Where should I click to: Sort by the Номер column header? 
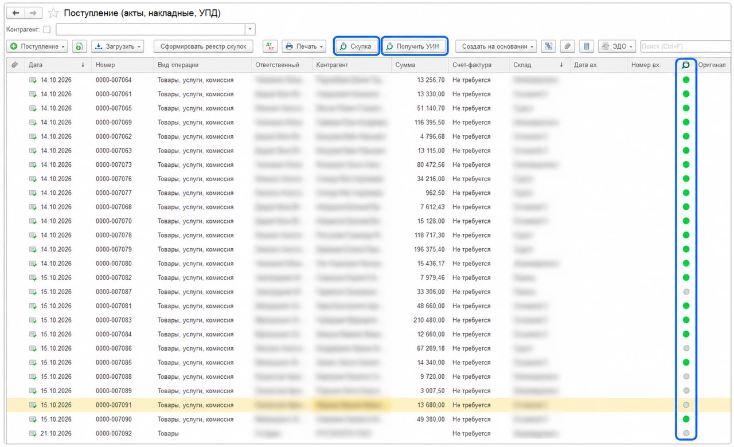(x=122, y=65)
